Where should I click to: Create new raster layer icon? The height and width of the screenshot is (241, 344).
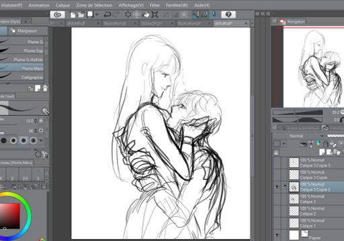(x=322, y=152)
